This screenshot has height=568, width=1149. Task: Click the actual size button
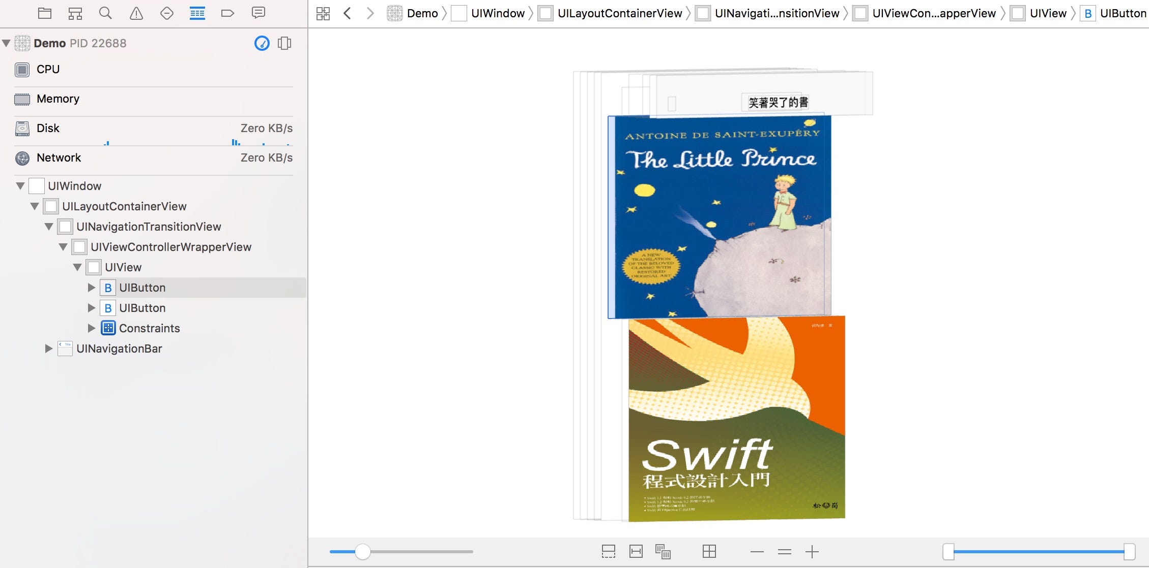785,551
